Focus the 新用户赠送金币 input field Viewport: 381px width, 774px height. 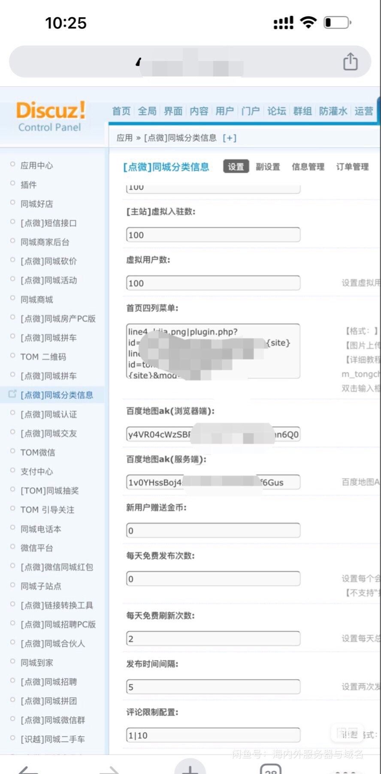point(213,531)
